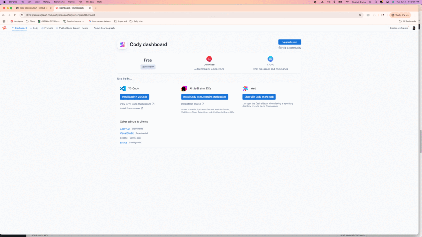Screen dimensions: 422x237
Task: Open the Apache Lucene bookmark
Action: pyautogui.click(x=74, y=21)
